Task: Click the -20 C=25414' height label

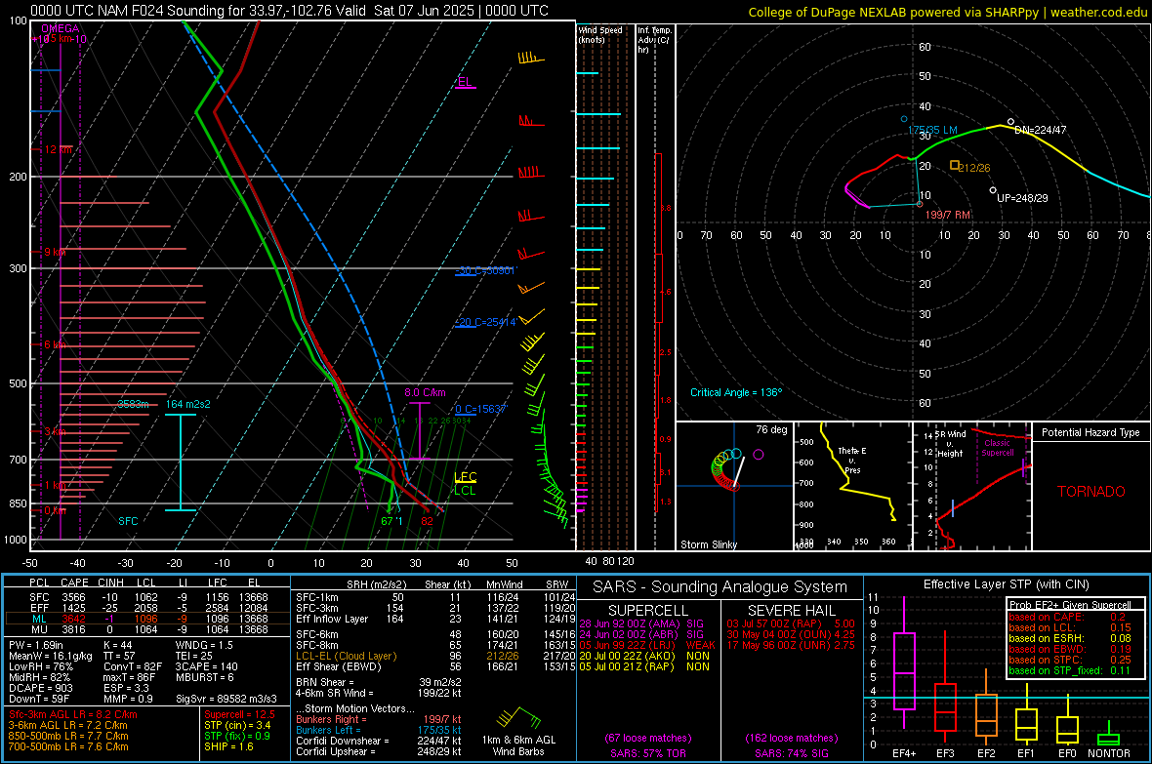Action: click(x=485, y=322)
